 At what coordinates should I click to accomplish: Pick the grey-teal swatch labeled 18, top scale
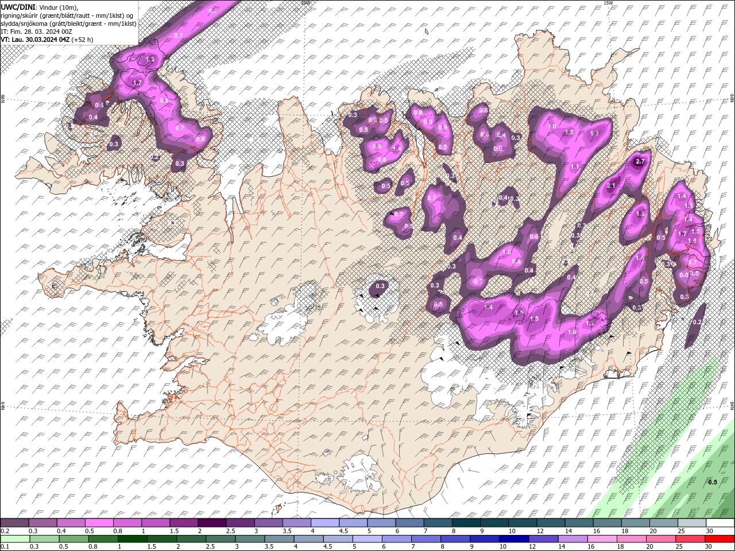[x=636, y=523]
